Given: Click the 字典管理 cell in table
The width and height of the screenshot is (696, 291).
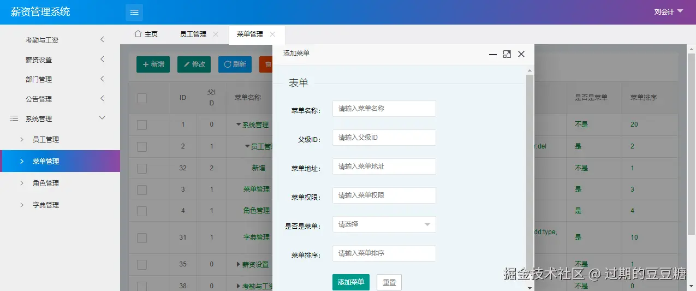Looking at the screenshot, I should (257, 237).
